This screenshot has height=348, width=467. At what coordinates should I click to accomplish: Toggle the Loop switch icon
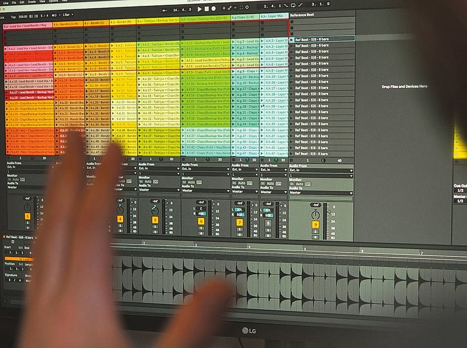(293, 5)
